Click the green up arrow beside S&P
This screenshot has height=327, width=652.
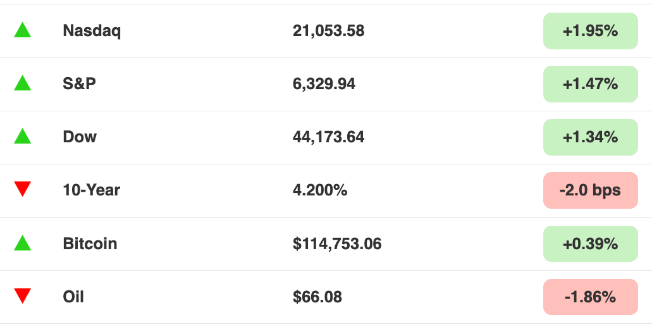pos(23,83)
